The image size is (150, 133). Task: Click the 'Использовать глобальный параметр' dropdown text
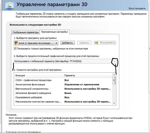[48, 61]
